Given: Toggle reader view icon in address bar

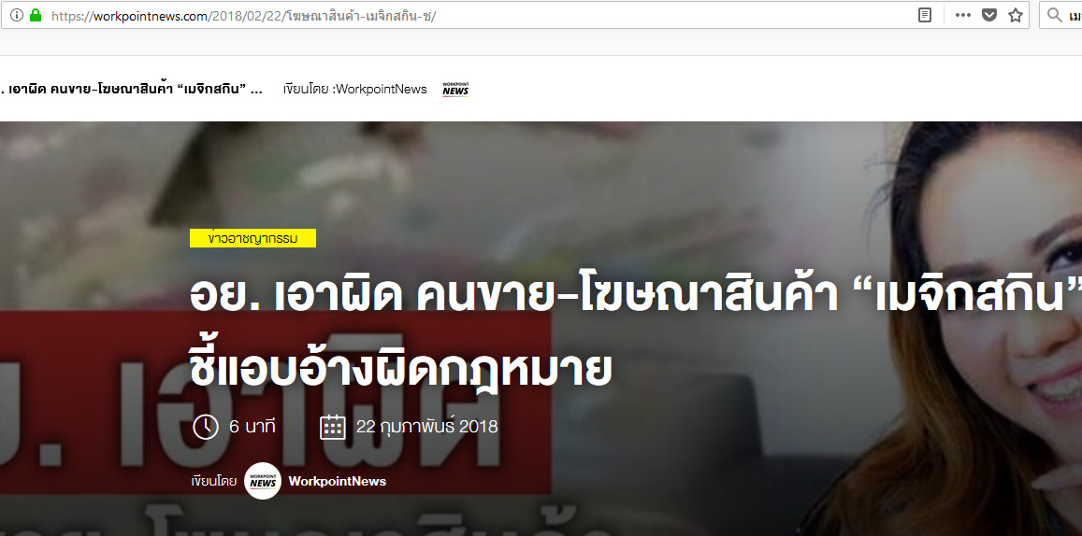Looking at the screenshot, I should click(925, 15).
